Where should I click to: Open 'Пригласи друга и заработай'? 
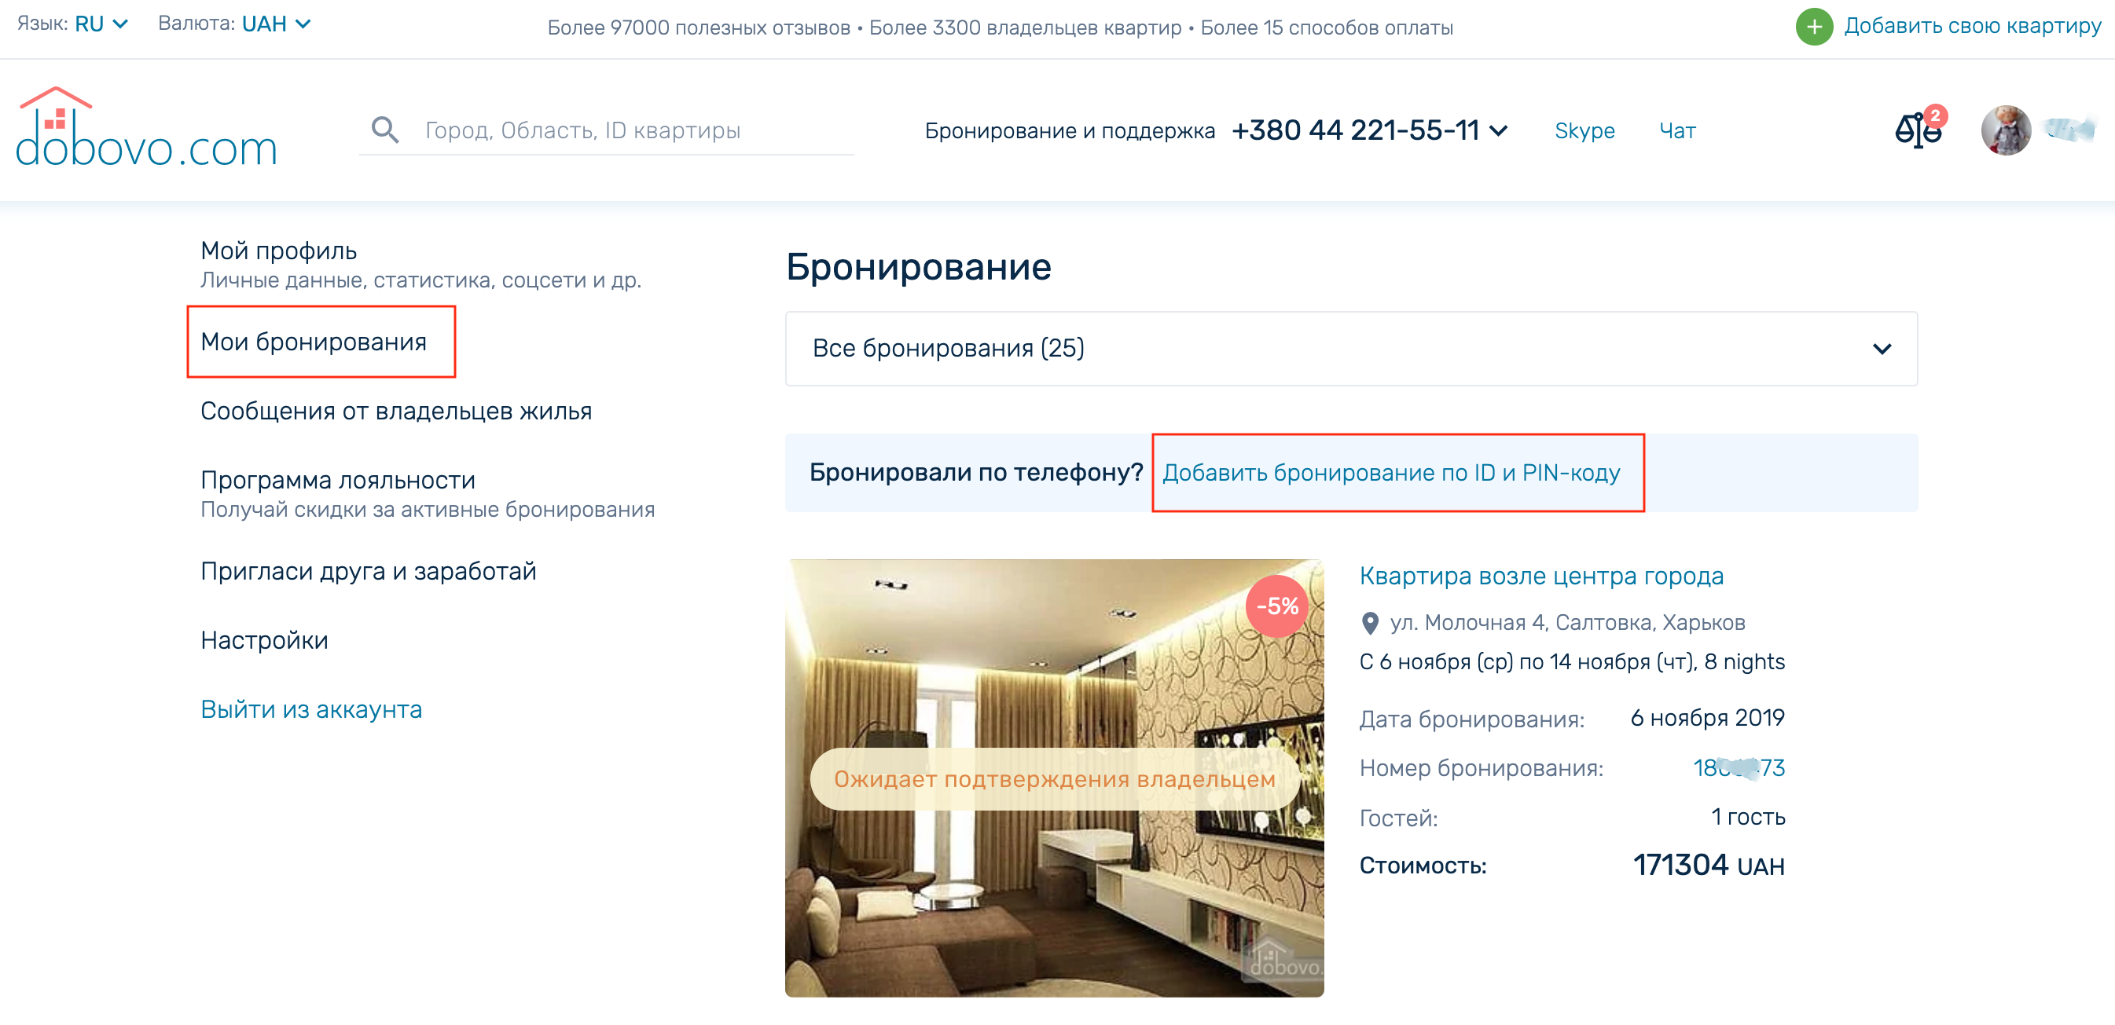[x=368, y=570]
